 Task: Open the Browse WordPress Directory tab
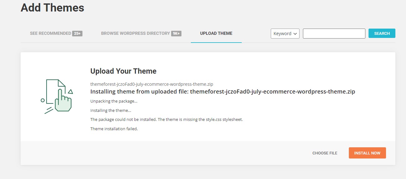[x=136, y=33]
